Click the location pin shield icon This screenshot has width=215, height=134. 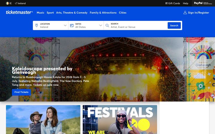coord(36,25)
